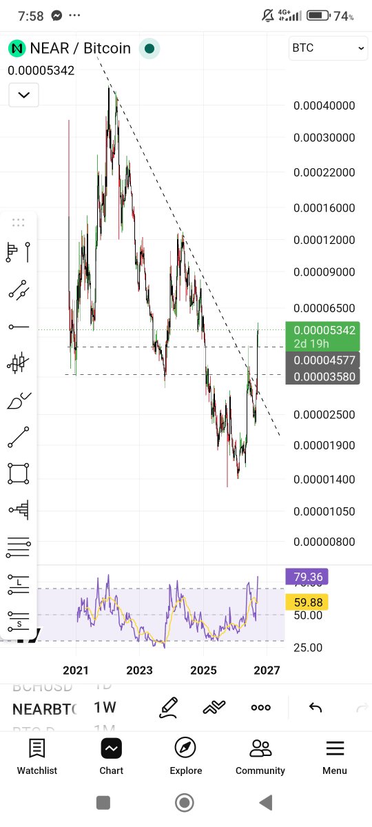Select the bars pattern candlestick tool
Image resolution: width=372 pixels, height=827 pixels.
(19, 363)
